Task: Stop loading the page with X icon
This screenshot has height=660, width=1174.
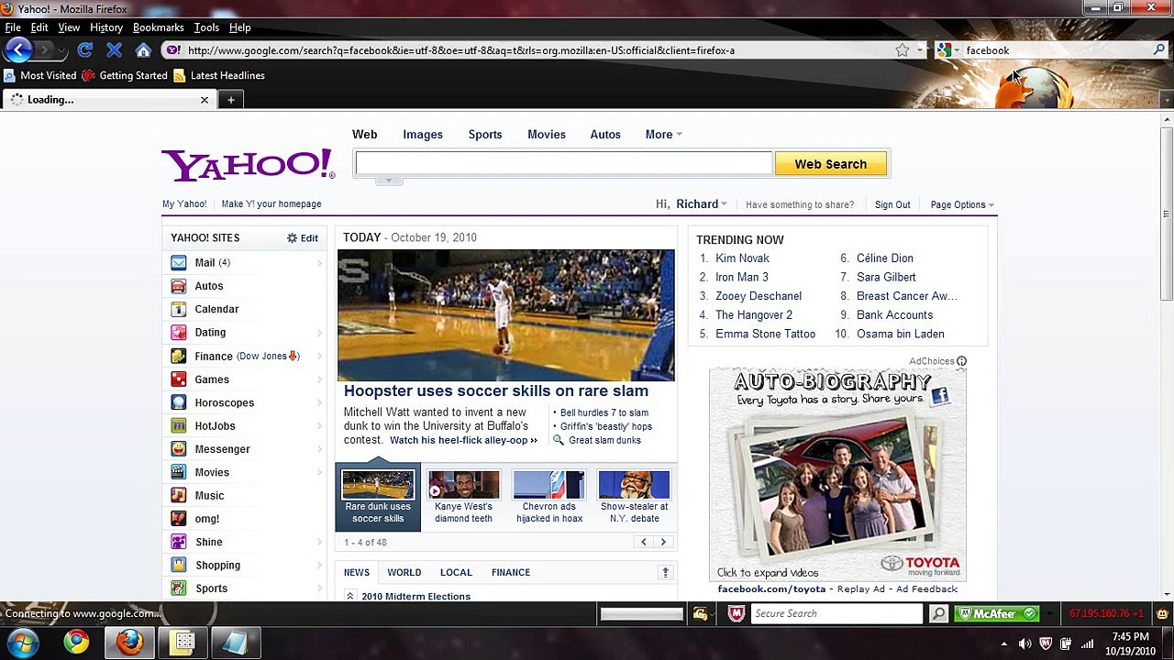Action: [114, 50]
